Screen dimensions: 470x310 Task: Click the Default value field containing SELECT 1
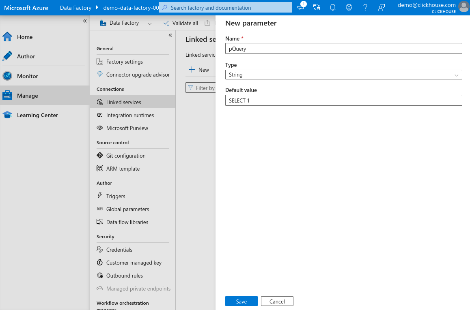pos(343,100)
